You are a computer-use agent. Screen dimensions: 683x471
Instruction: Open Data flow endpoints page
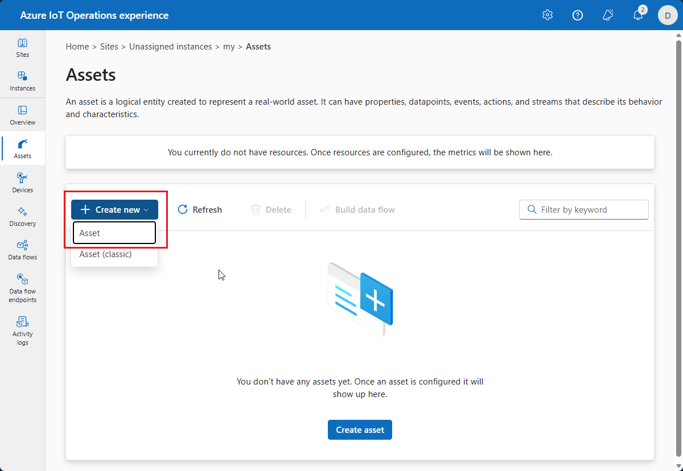(22, 288)
